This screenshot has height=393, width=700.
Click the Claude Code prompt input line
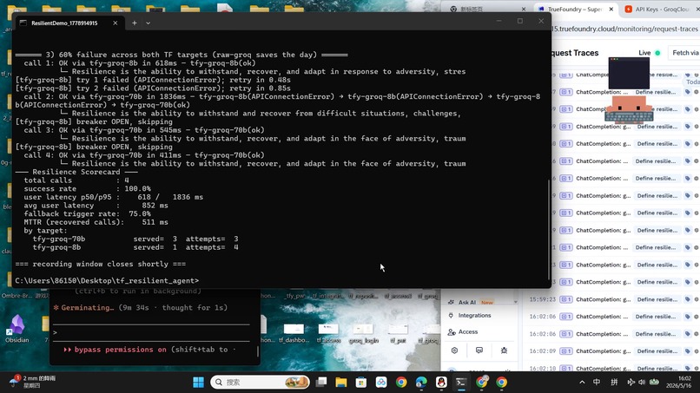point(152,332)
